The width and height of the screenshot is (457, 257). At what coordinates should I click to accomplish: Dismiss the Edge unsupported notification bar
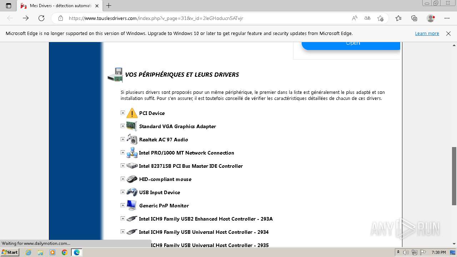tap(448, 34)
